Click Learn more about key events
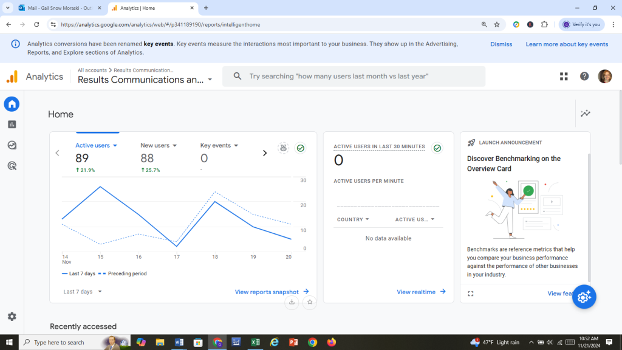Screen dimensions: 622x350 [x=567, y=44]
